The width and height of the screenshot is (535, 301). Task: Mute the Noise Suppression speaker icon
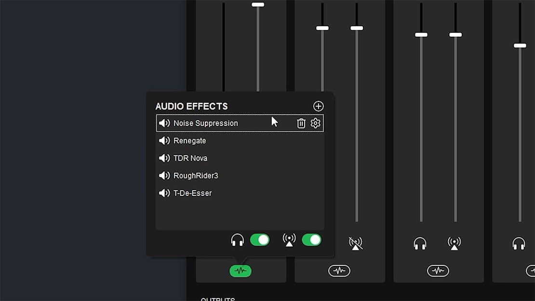pyautogui.click(x=164, y=123)
